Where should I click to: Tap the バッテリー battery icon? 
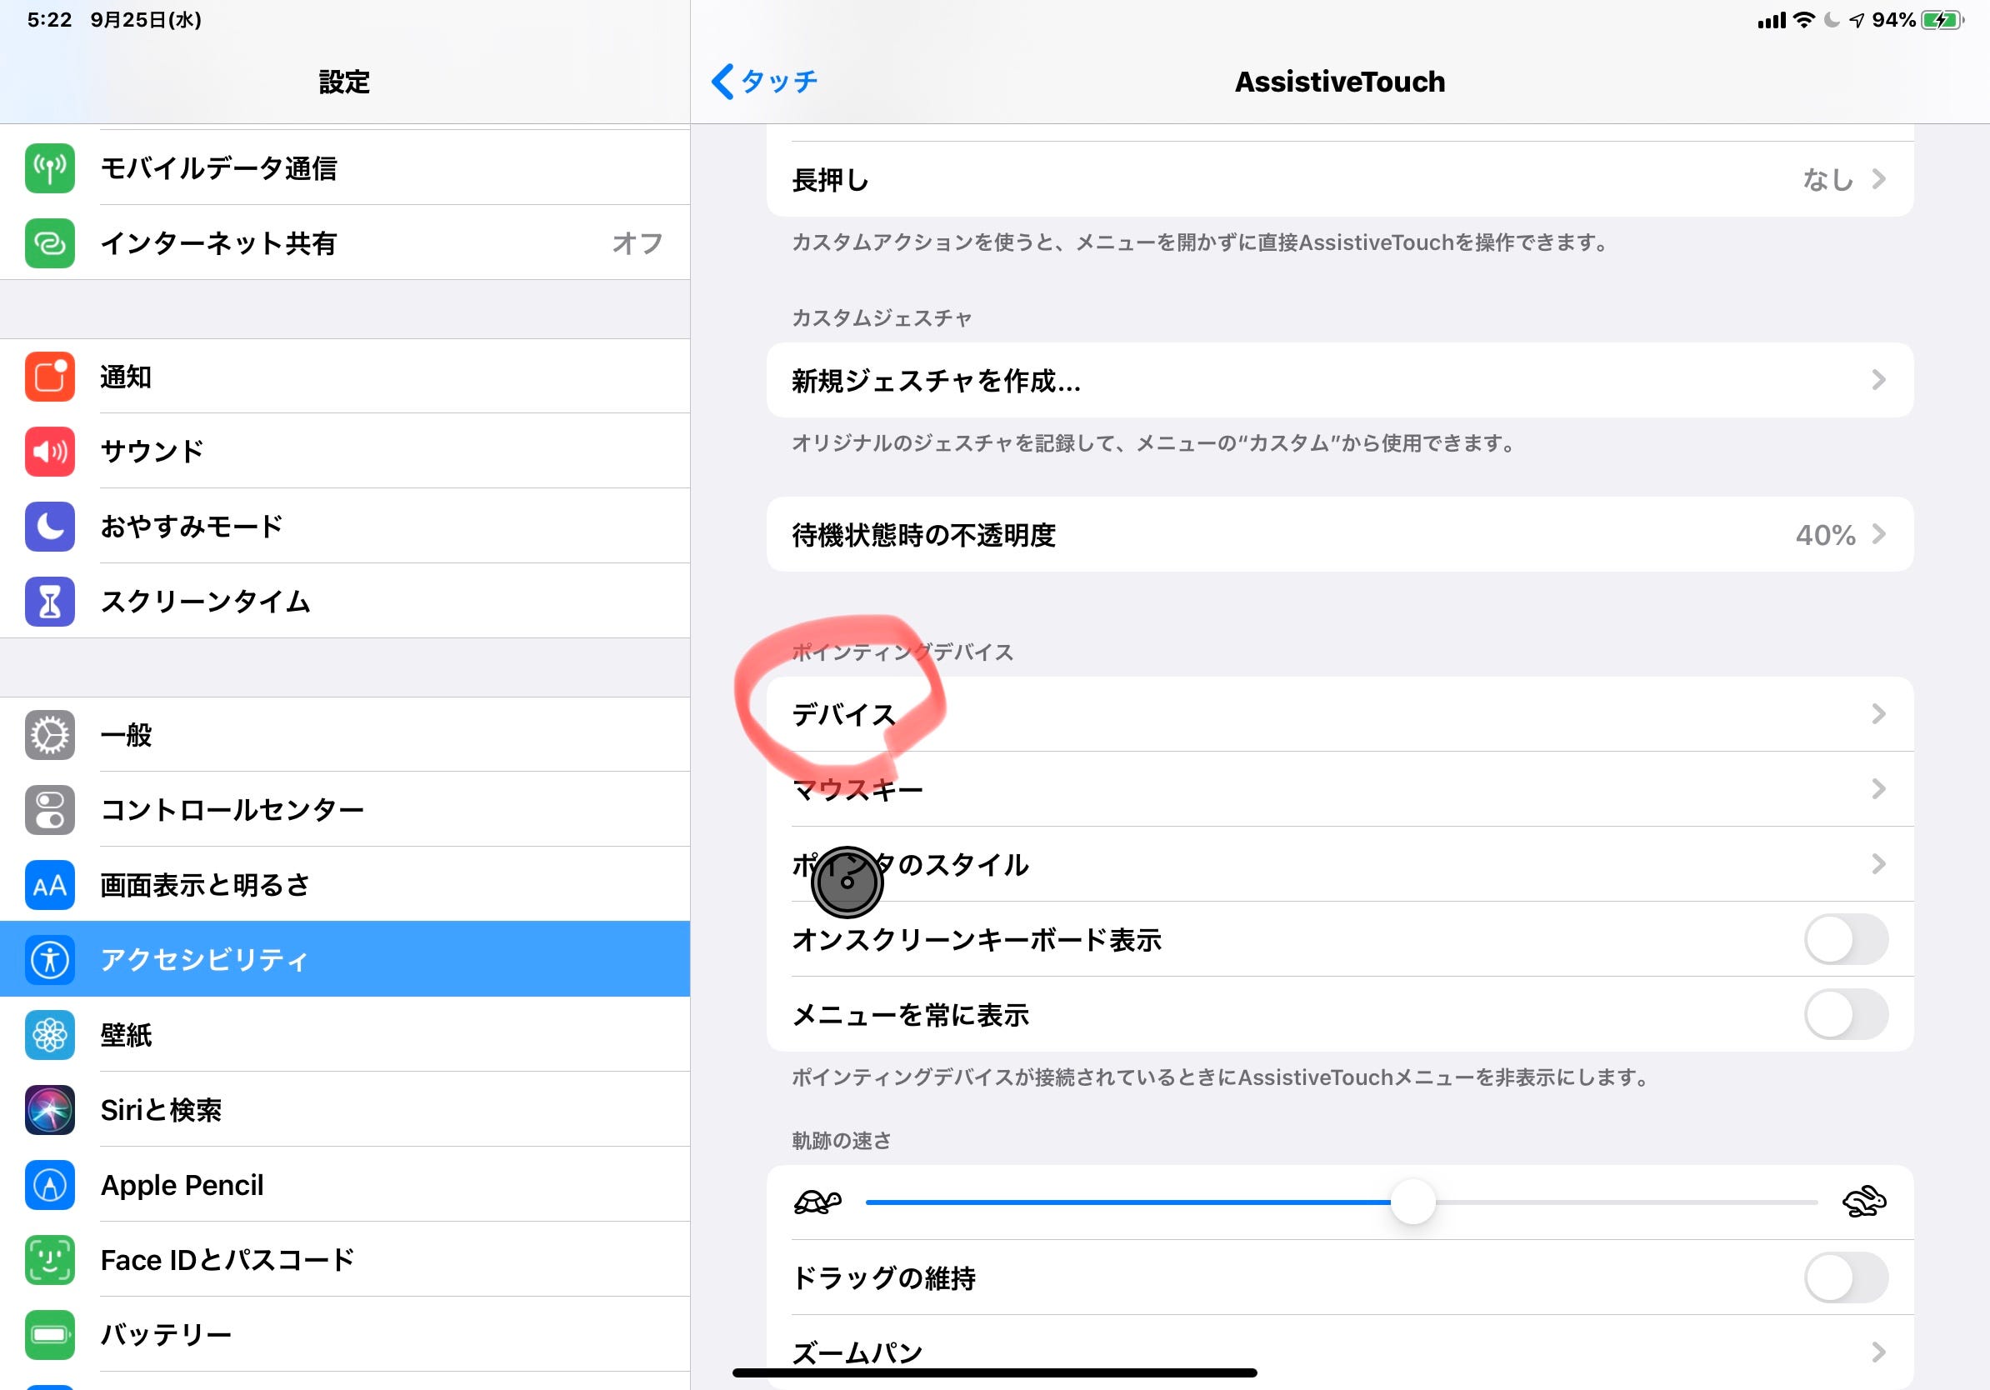49,1334
